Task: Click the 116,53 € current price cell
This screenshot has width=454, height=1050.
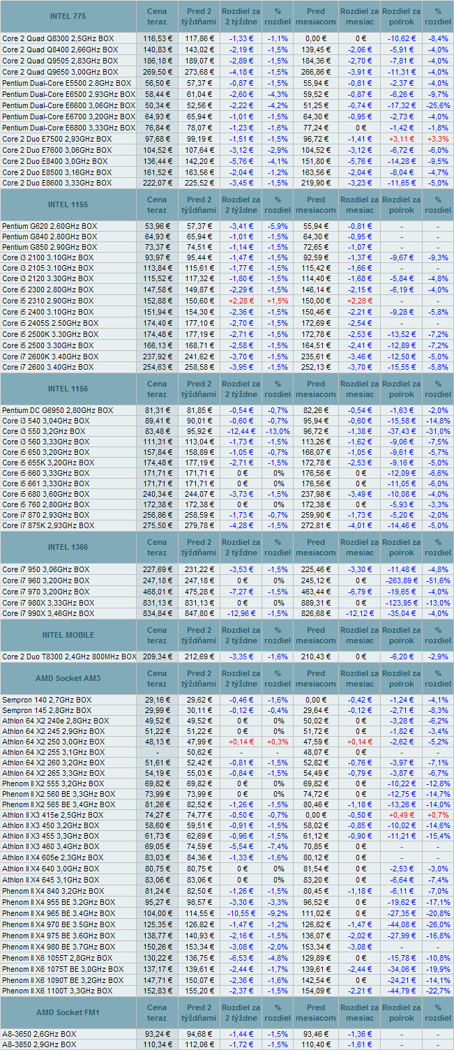Action: (x=157, y=39)
